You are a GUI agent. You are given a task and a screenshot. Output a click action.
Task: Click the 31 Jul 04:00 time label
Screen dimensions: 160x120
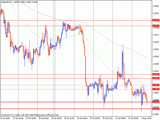point(121,118)
